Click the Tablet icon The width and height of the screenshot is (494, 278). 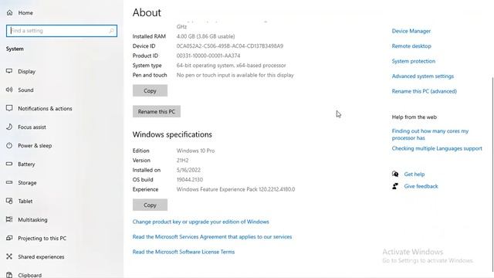coord(9,201)
